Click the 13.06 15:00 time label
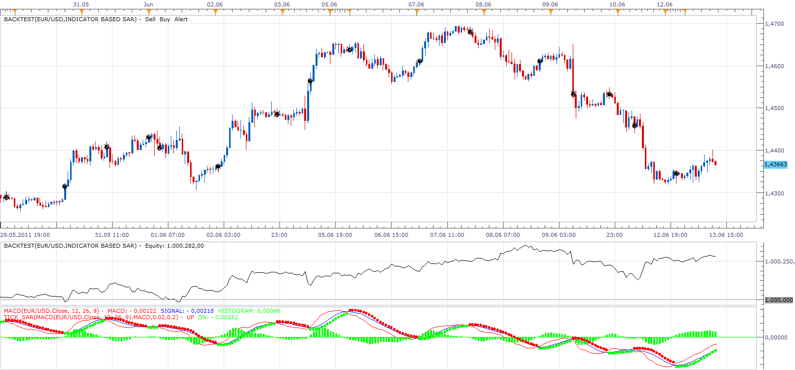Viewport: 795px width, 370px height. [x=726, y=235]
